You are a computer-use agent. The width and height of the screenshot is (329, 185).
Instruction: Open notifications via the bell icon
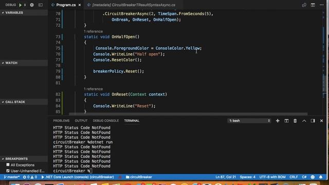321,177
